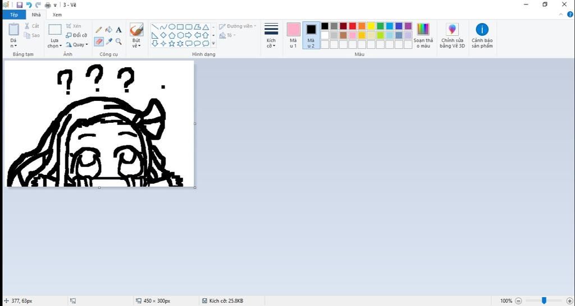Activate Màu 1 foreground color

pyautogui.click(x=293, y=35)
